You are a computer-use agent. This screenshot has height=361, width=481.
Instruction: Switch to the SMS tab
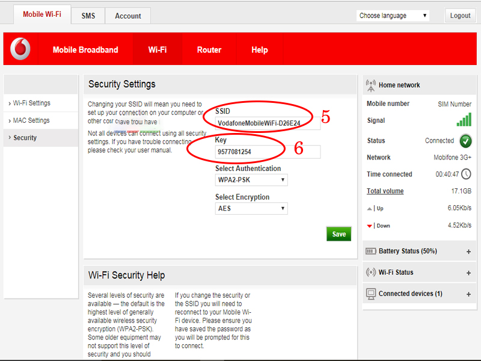pyautogui.click(x=88, y=16)
